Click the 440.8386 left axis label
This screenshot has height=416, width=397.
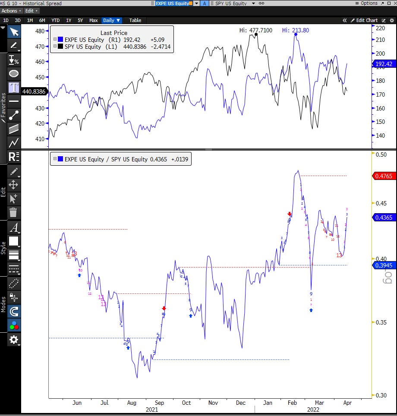pyautogui.click(x=34, y=91)
